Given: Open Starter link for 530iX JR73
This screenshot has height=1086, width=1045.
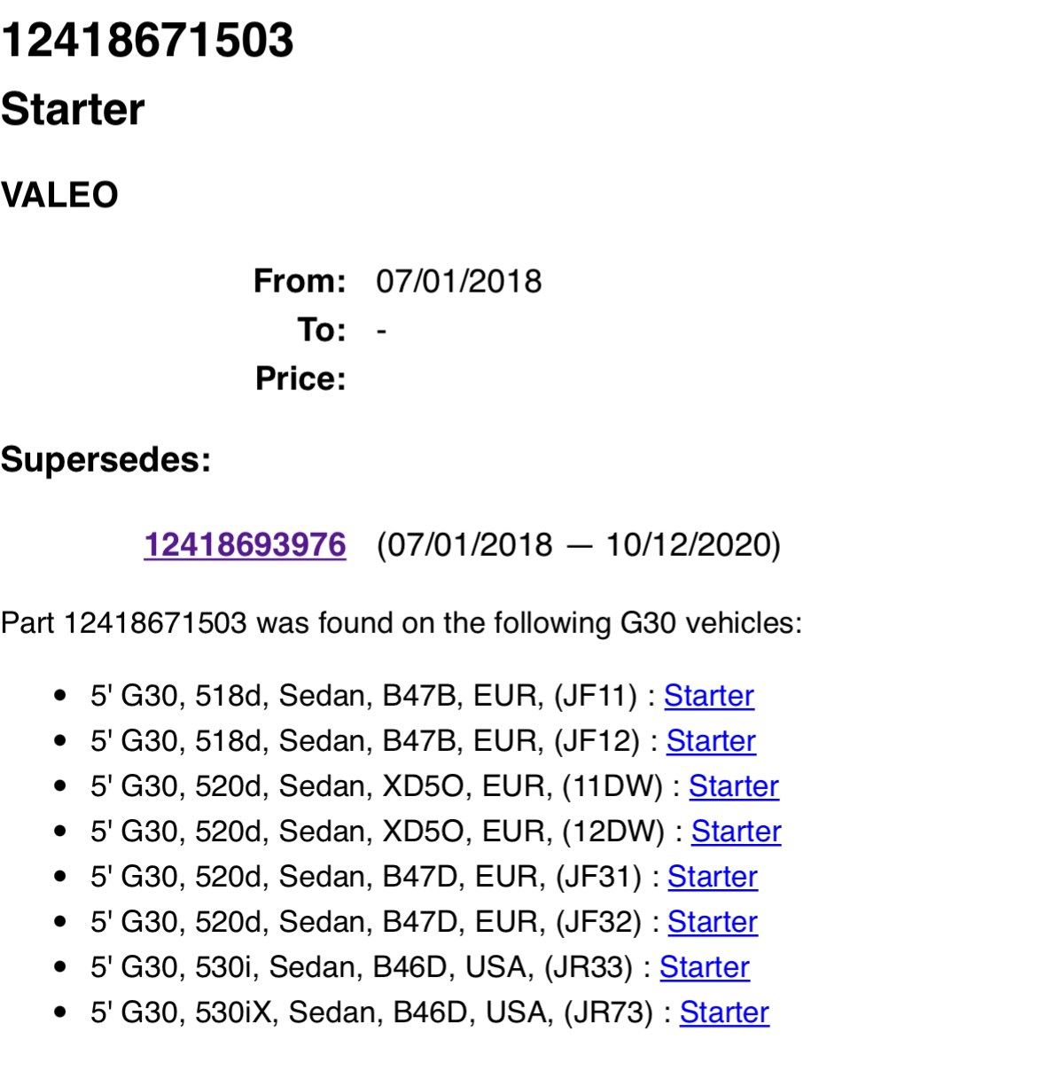Looking at the screenshot, I should (x=724, y=1012).
